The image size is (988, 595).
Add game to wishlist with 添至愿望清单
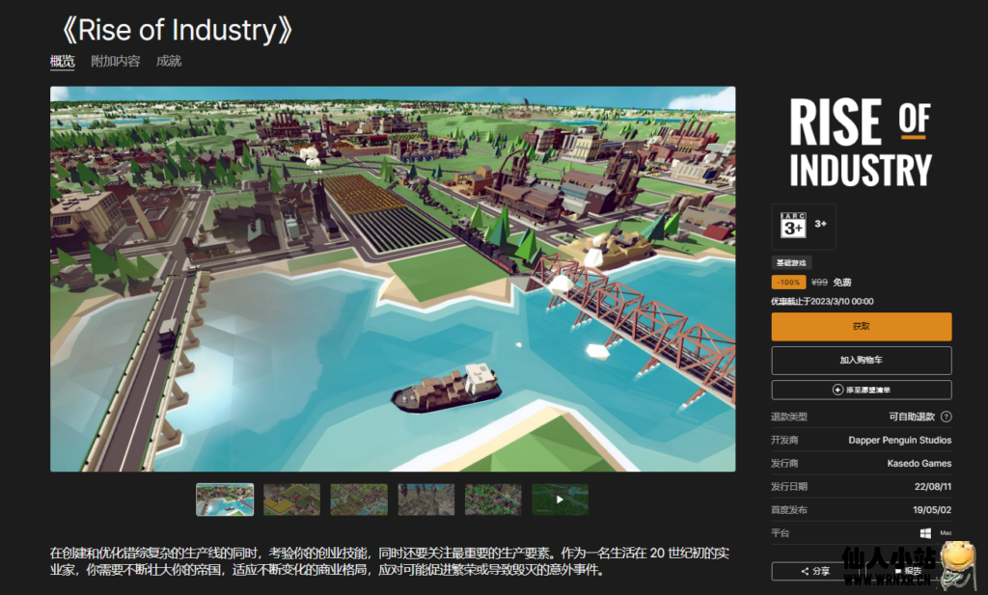click(x=861, y=390)
